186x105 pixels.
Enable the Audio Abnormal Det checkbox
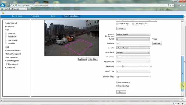[133, 24]
